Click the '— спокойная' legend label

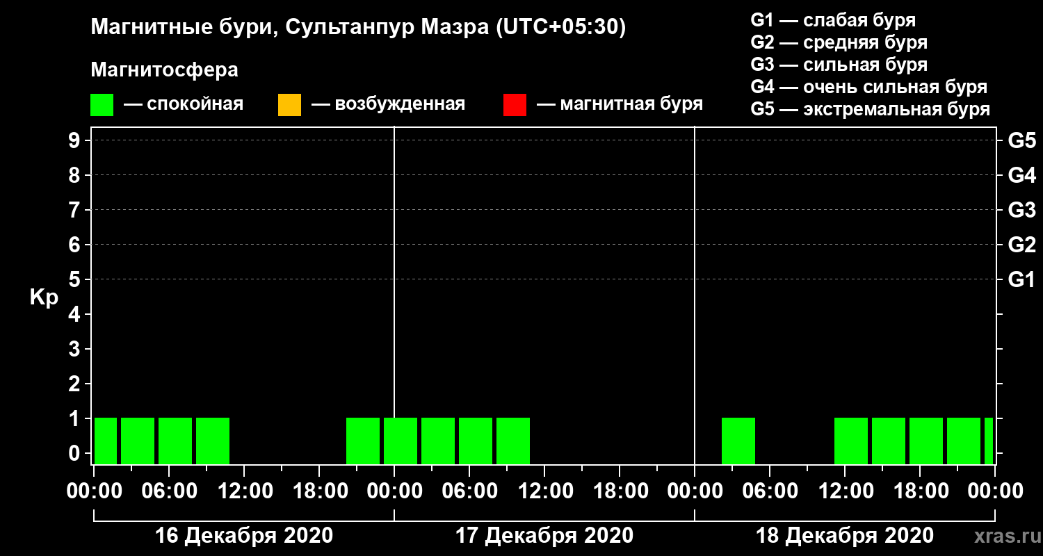pos(184,104)
